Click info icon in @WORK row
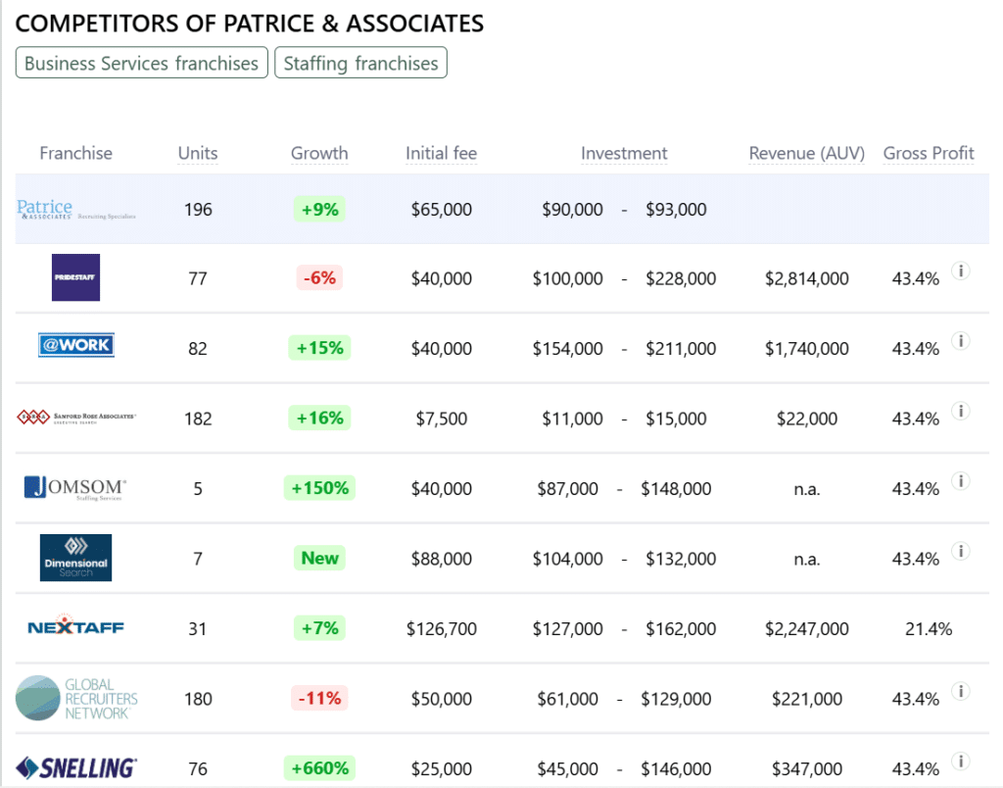1003x788 pixels. (x=960, y=340)
